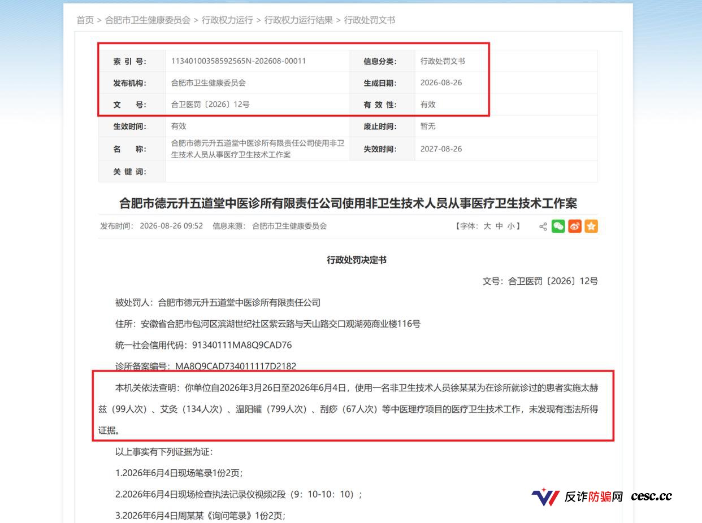This screenshot has width=702, height=523.
Task: Select evidence item 2 执法记录仪视频
Action: tap(239, 494)
